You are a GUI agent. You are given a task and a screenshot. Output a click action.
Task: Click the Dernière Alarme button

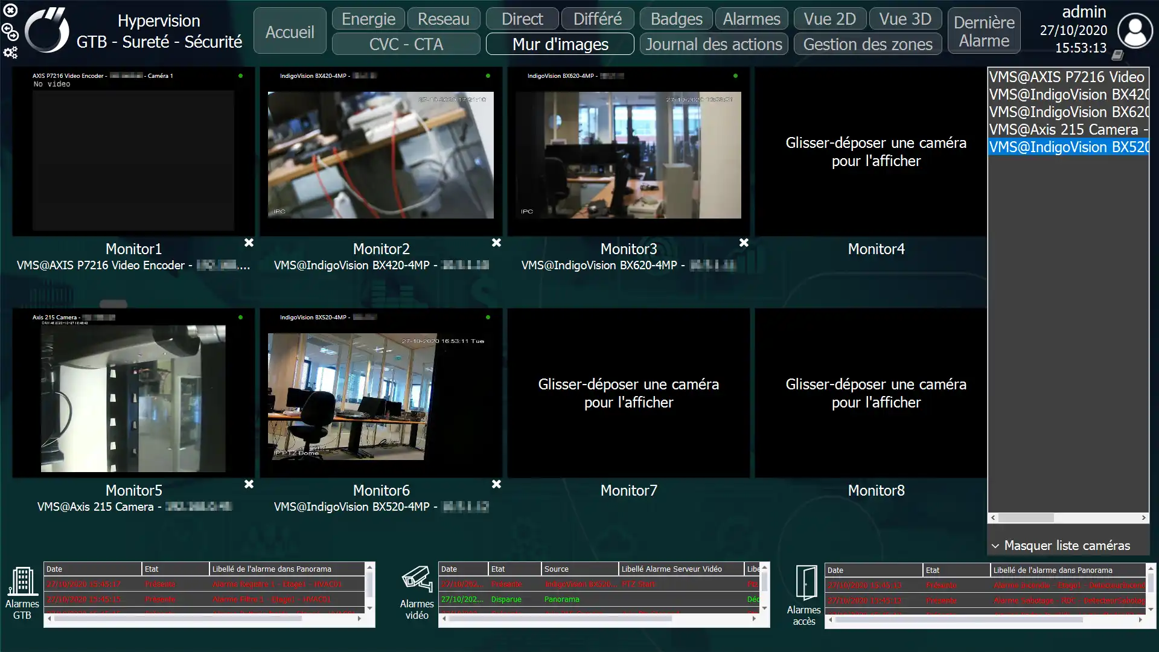[x=984, y=31]
